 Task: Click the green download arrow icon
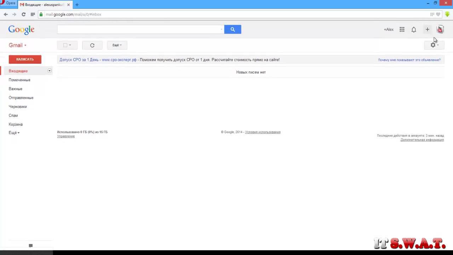[447, 14]
